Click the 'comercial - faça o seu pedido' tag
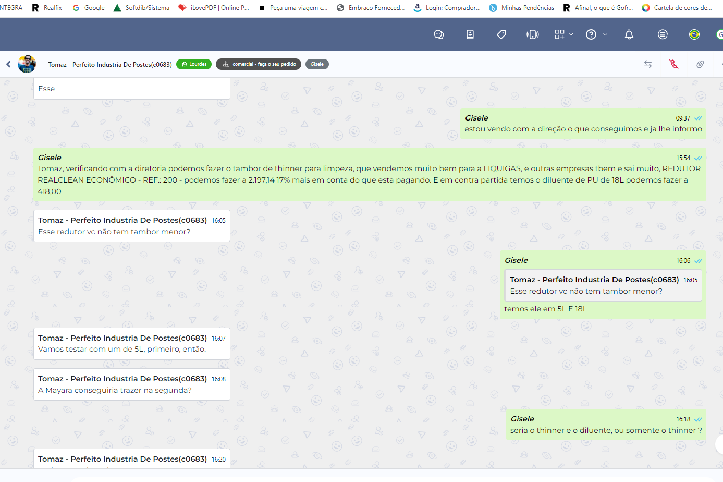 point(259,64)
